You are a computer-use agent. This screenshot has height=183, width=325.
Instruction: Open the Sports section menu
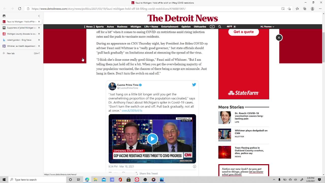(100, 27)
